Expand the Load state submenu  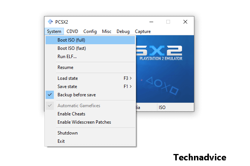pos(90,78)
